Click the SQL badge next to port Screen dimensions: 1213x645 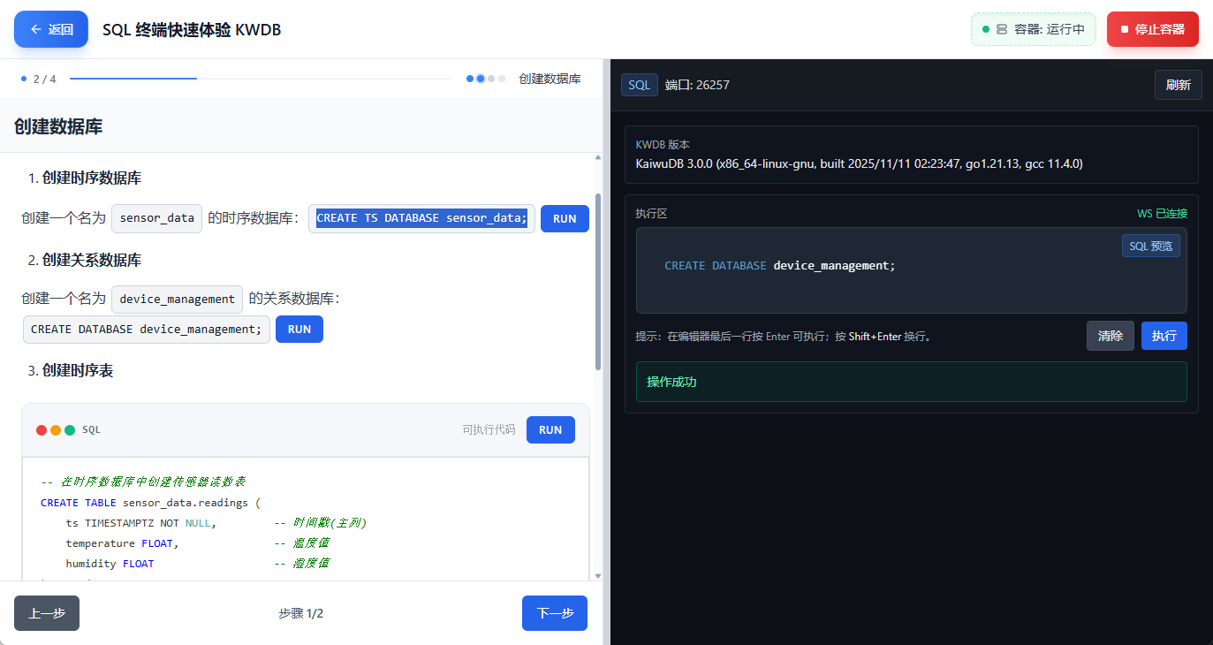(640, 85)
